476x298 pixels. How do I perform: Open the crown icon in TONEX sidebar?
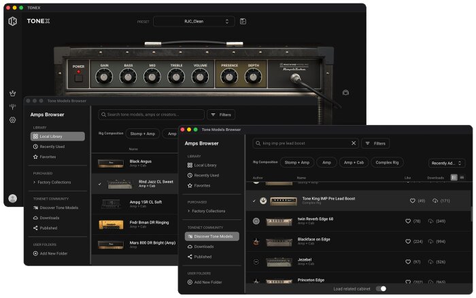[x=12, y=94]
